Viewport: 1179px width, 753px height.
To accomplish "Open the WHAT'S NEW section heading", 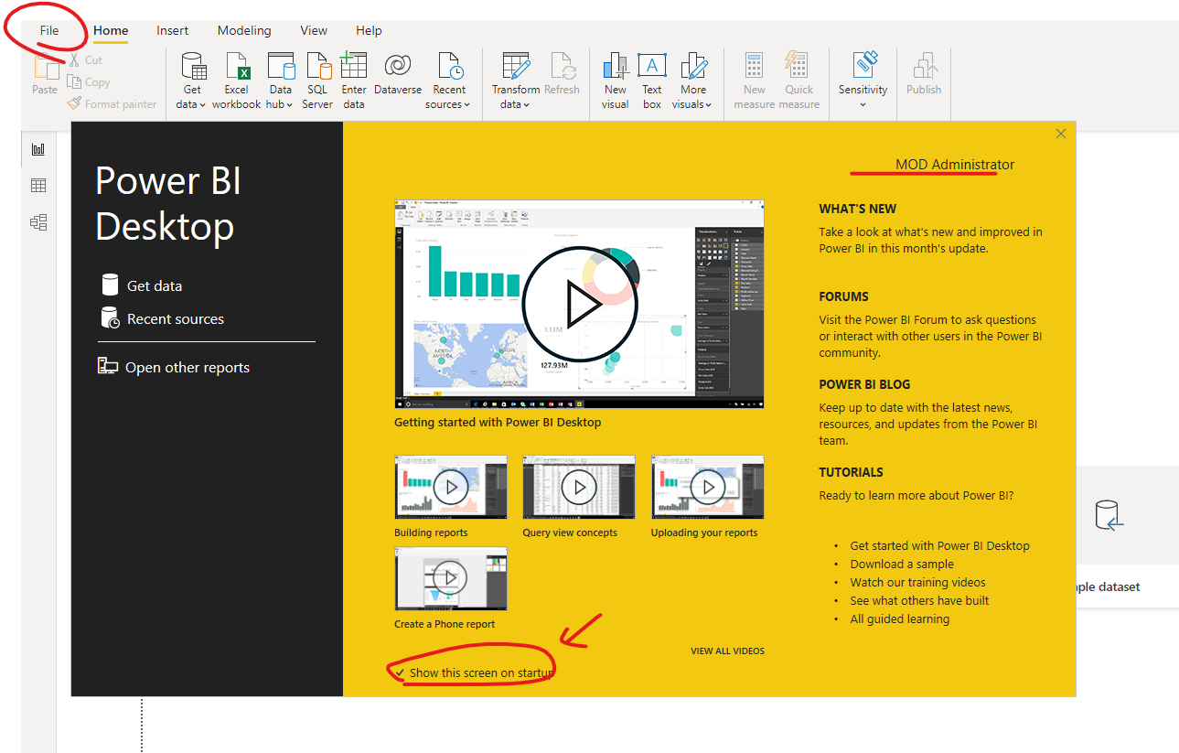I will pos(858,209).
